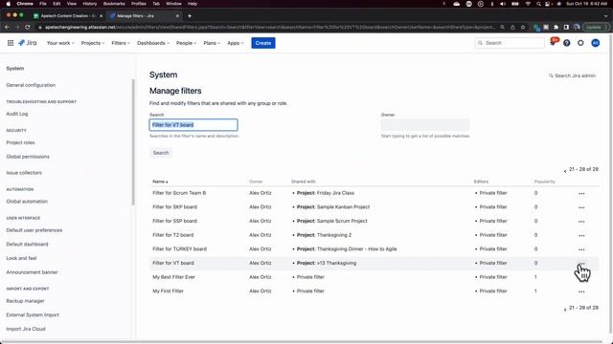Click the Chrome address bar

tap(270, 27)
